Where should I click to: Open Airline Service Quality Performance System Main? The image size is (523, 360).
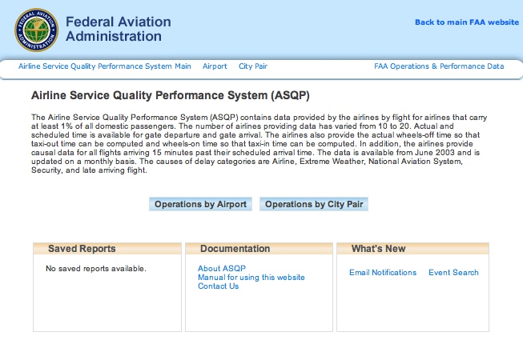pyautogui.click(x=105, y=66)
